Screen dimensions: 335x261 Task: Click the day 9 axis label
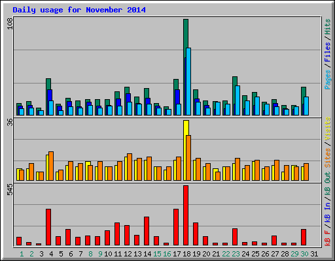[100, 254]
